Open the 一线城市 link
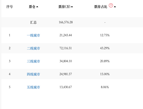This screenshot has width=143, height=109. tap(33, 35)
